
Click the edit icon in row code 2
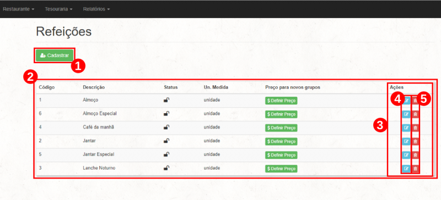[x=406, y=141]
